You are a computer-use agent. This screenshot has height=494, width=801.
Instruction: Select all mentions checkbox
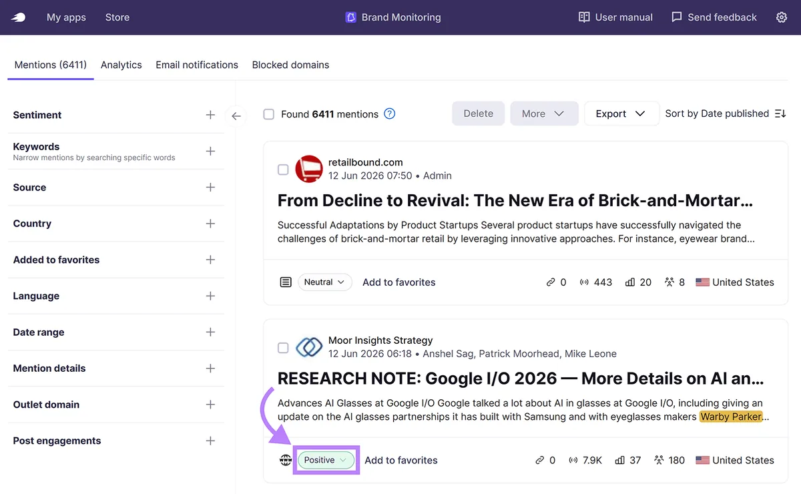pyautogui.click(x=269, y=114)
